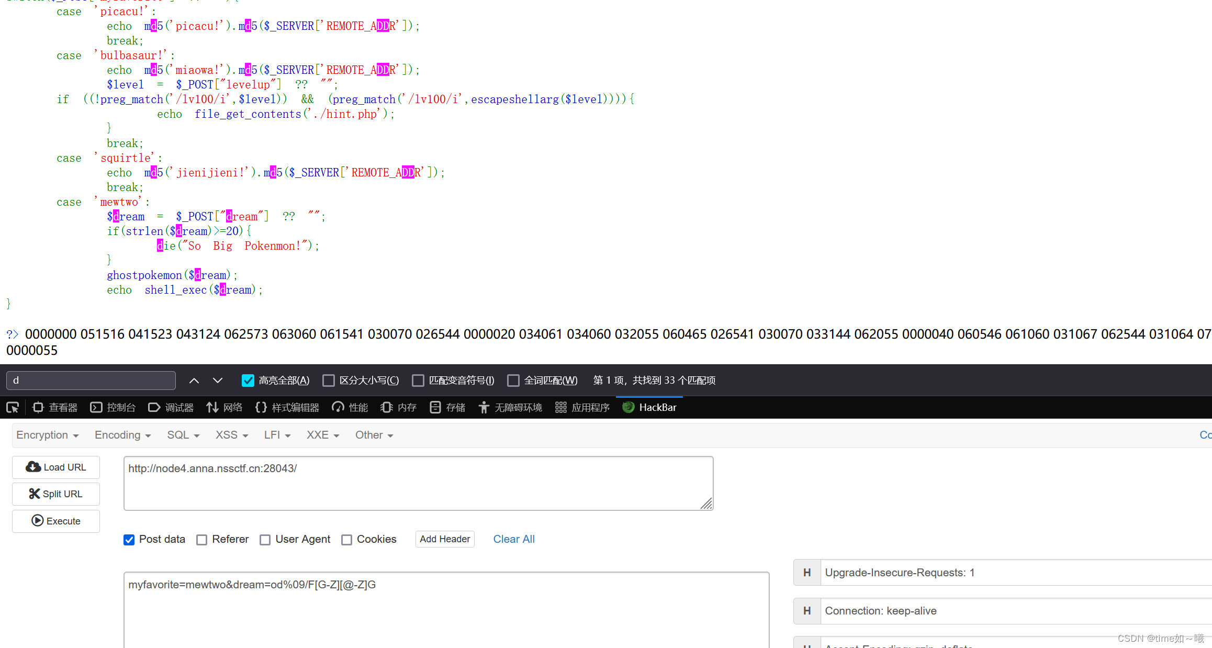Screen dimensions: 1212x648
Task: Open the Console (控制台) panel
Action: click(x=113, y=407)
